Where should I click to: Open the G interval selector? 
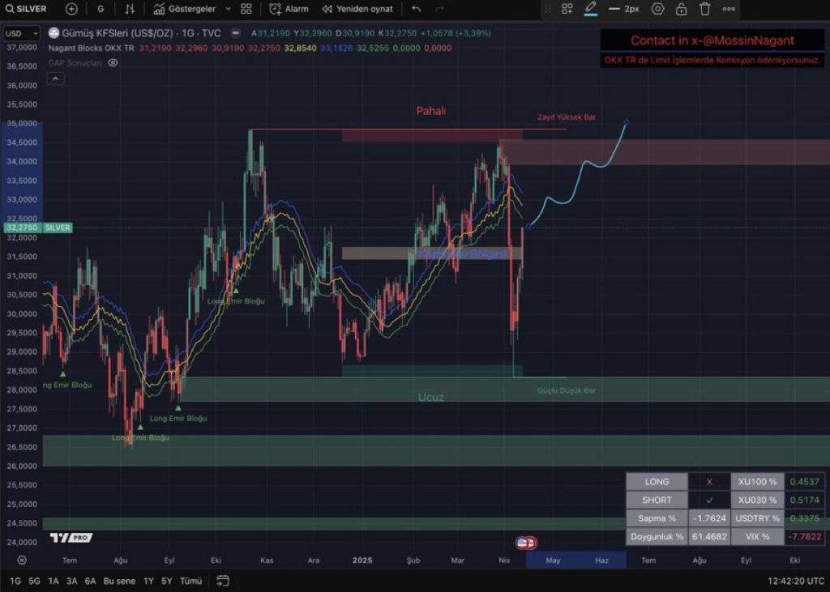[x=101, y=9]
